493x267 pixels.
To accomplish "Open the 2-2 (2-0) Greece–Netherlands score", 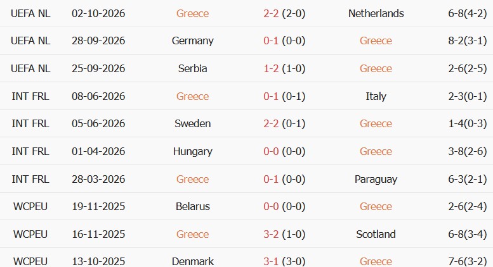I will pos(284,13).
